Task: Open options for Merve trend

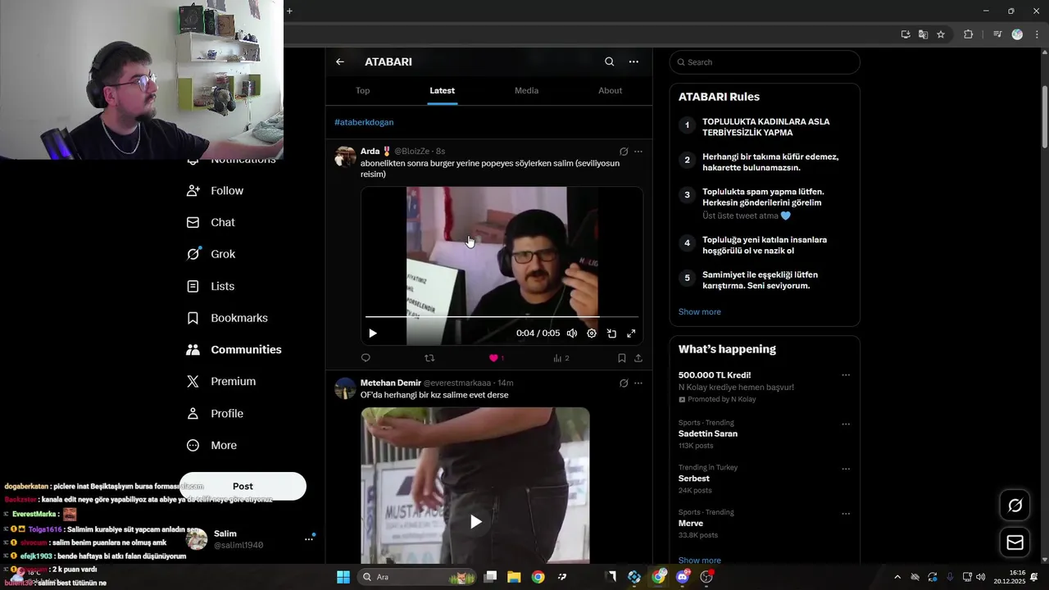Action: pos(846,514)
